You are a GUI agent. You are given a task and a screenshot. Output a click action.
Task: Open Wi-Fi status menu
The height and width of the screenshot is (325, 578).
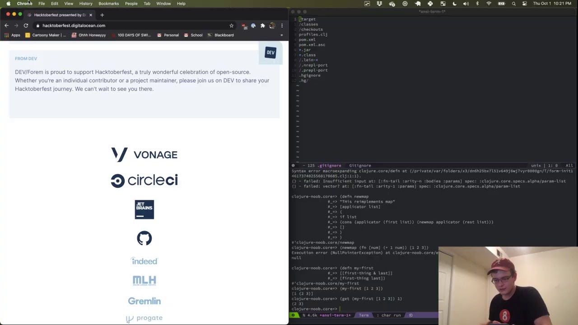489,4
